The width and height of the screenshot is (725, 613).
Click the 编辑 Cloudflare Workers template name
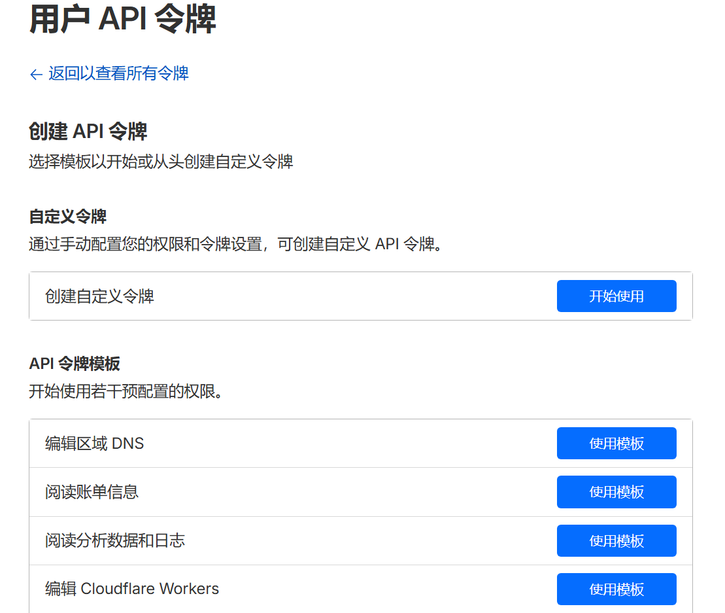[132, 589]
